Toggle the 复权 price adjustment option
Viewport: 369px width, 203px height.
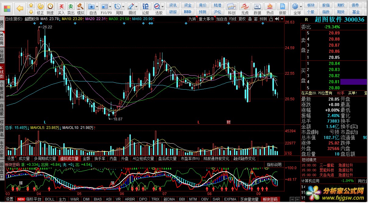pos(242,19)
